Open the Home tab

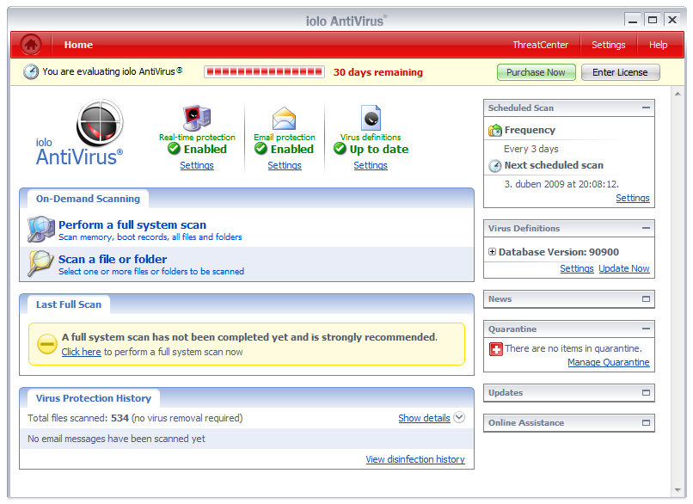click(78, 45)
